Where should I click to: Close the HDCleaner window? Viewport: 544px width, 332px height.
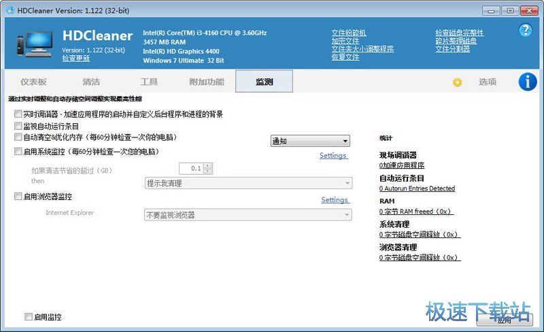pyautogui.click(x=530, y=10)
